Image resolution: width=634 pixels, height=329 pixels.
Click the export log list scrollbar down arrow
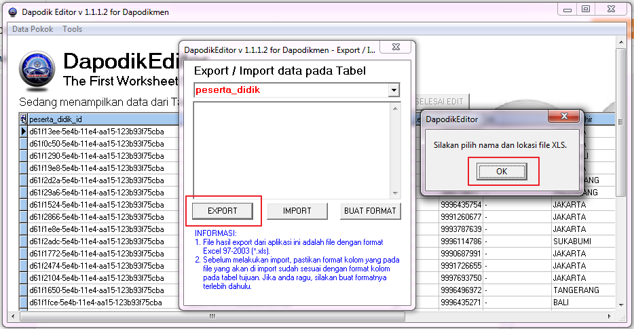click(395, 193)
